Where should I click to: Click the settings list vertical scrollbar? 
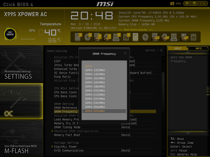pyautogui.click(x=163, y=92)
